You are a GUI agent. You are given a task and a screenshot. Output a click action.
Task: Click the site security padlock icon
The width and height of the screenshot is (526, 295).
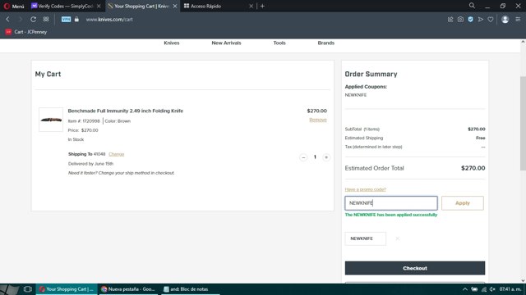[x=76, y=20]
